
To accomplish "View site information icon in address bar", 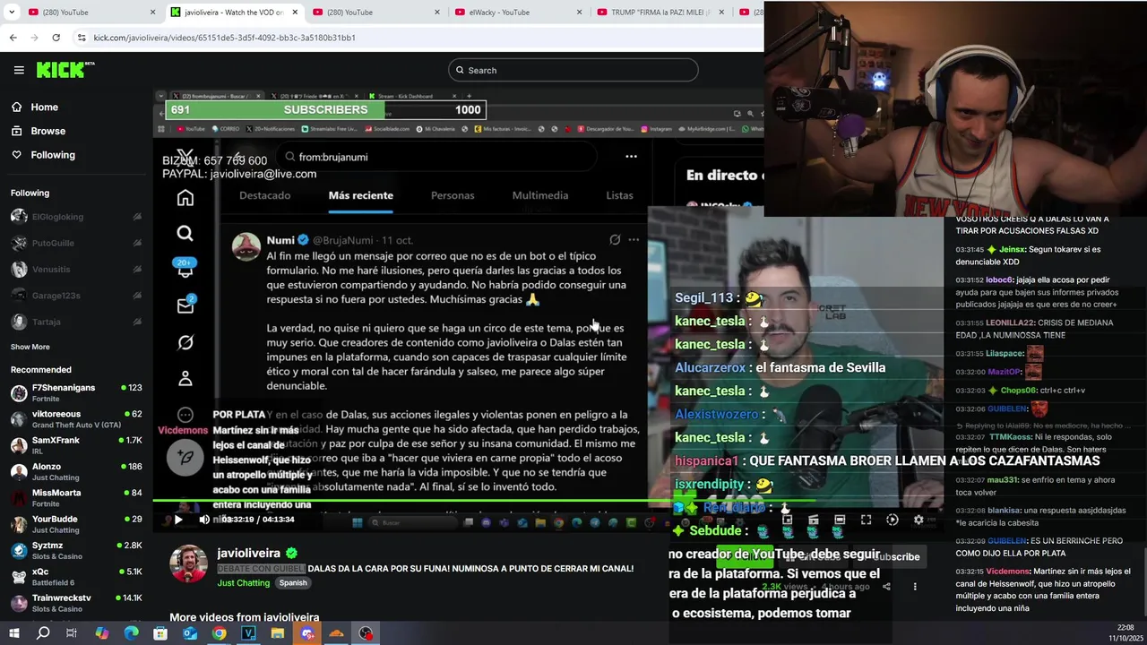I will tap(82, 38).
